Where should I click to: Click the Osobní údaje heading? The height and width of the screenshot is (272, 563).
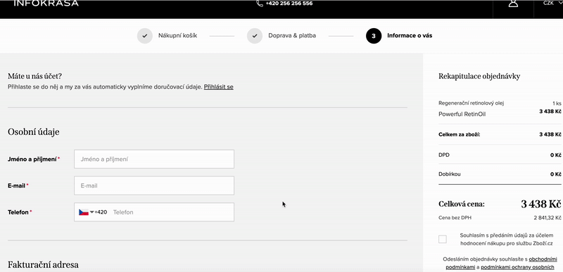point(33,132)
